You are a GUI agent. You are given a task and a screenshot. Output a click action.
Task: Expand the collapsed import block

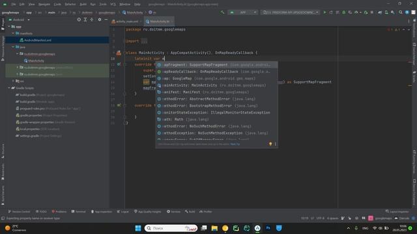click(144, 41)
